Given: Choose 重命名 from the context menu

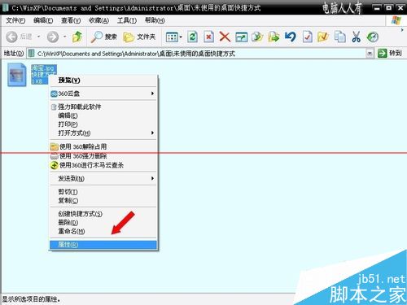Looking at the screenshot, I should pyautogui.click(x=103, y=231).
